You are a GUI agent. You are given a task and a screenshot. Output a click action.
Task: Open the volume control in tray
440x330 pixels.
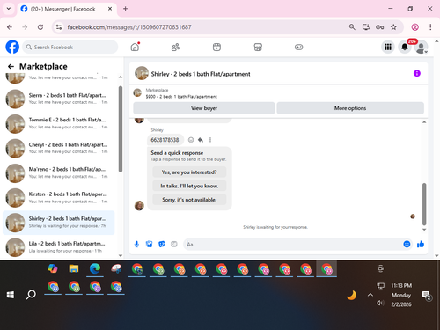click(380, 303)
